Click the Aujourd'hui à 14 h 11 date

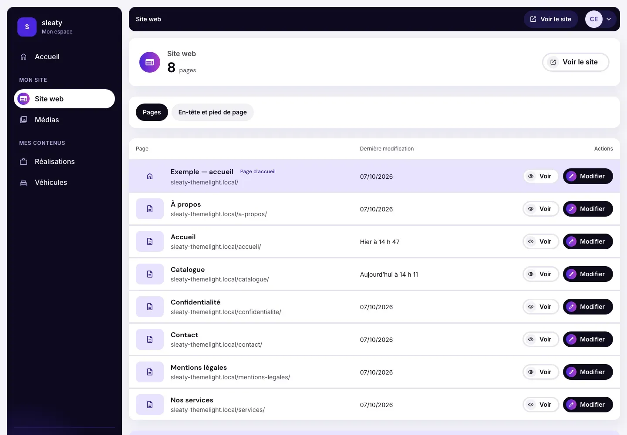[x=389, y=274]
